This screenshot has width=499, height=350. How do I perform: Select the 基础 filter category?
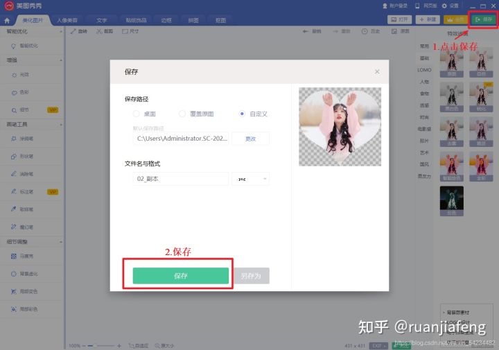click(x=424, y=58)
